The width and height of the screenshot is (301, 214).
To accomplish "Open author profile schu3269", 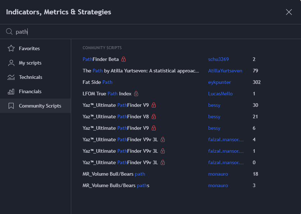I will click(x=218, y=59).
